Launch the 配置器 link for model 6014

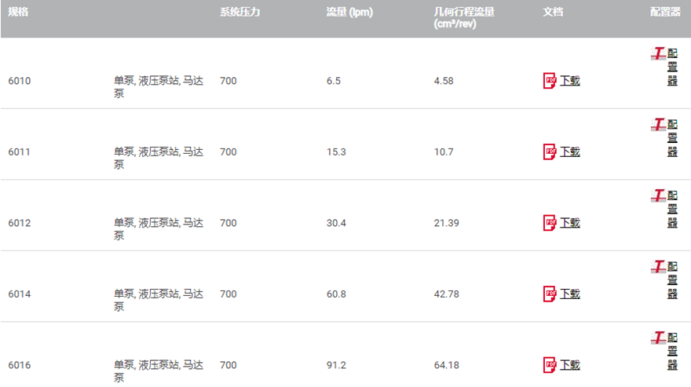point(672,280)
